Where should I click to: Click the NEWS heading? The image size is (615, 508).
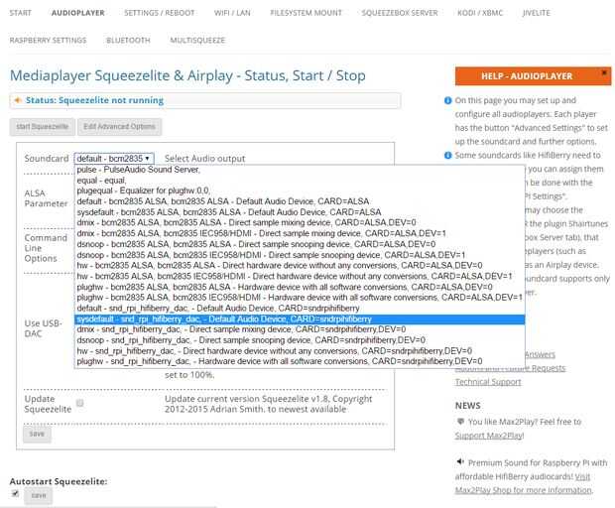click(x=467, y=406)
